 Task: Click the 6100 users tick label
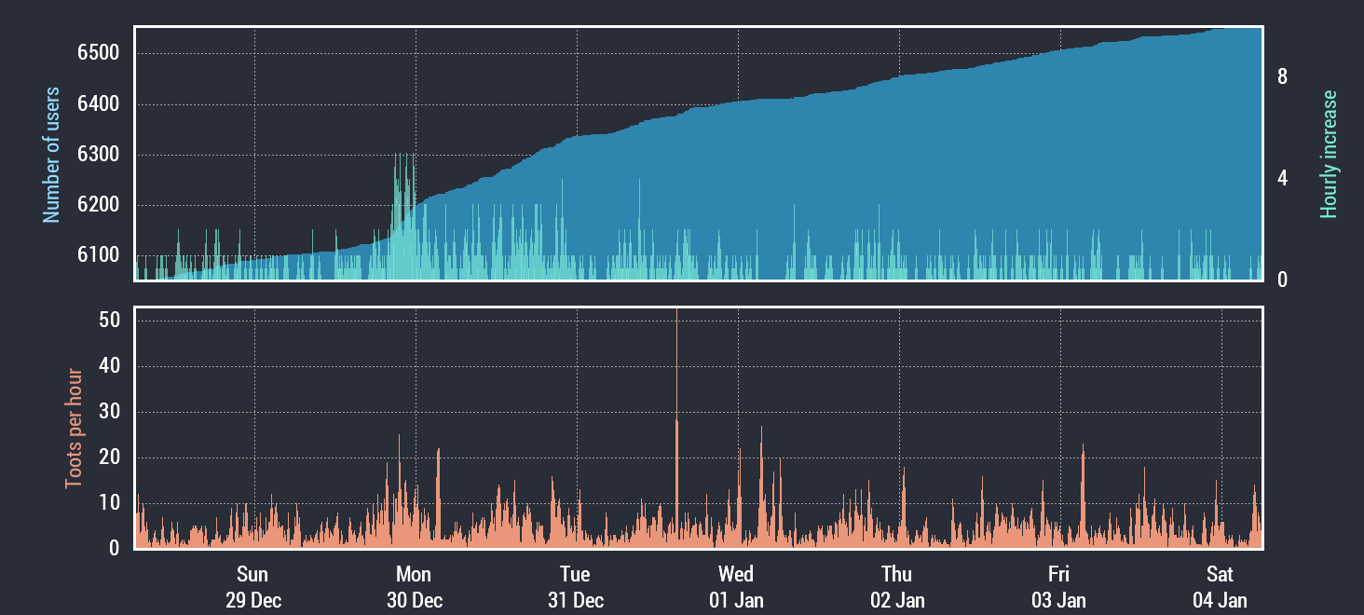point(98,255)
